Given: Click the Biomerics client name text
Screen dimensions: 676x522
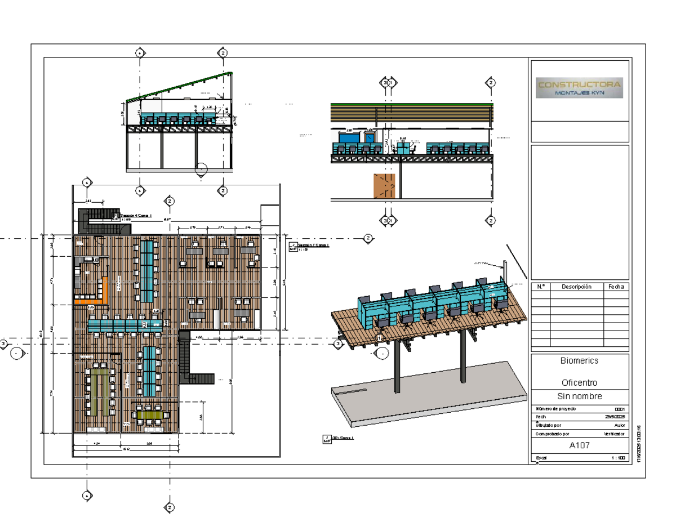Looking at the screenshot, I should (580, 360).
